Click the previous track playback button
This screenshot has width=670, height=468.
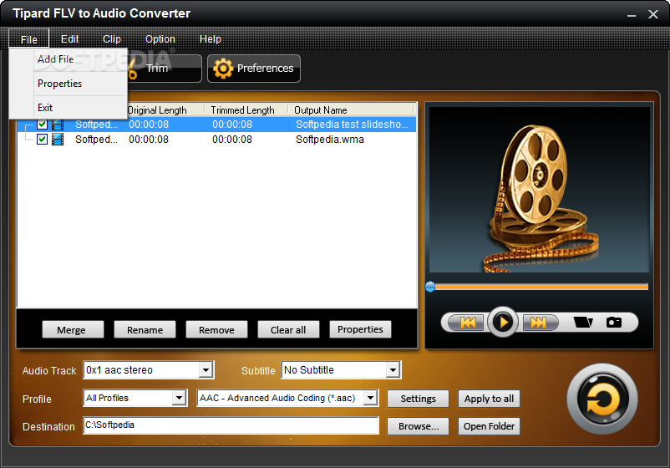pyautogui.click(x=468, y=323)
